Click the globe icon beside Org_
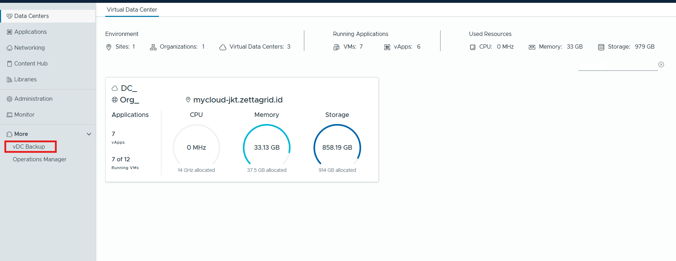 tap(115, 100)
